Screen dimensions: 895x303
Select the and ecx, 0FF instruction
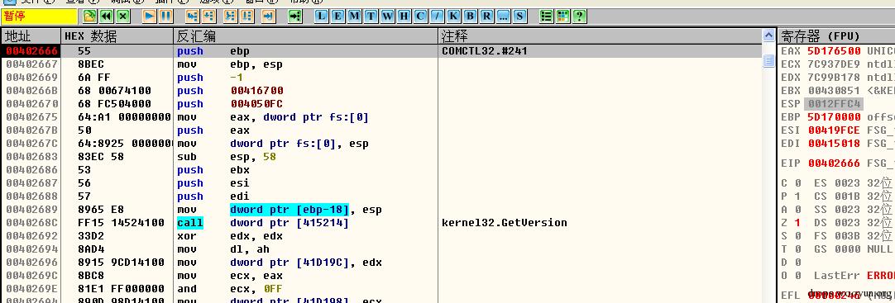point(230,289)
